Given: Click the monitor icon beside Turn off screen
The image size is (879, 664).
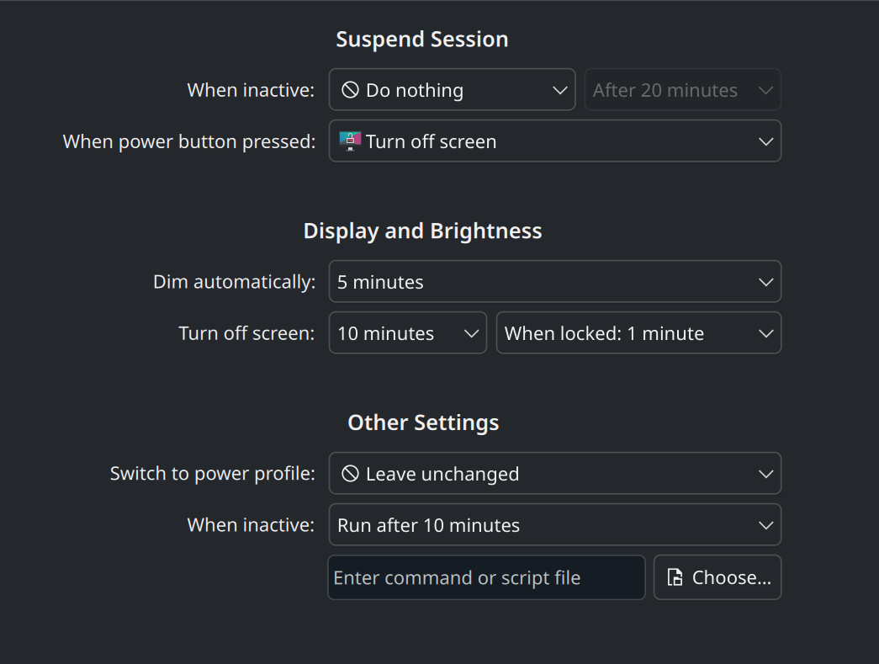Looking at the screenshot, I should coord(350,141).
